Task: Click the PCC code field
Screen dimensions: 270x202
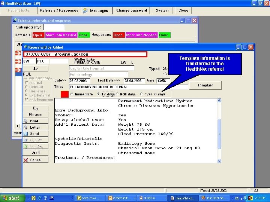Action: pyautogui.click(x=42, y=61)
